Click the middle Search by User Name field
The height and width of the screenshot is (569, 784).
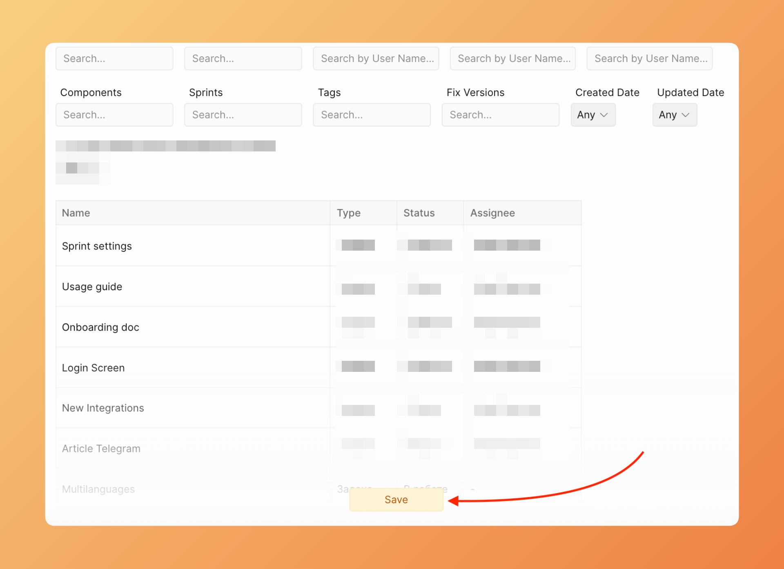(x=512, y=59)
